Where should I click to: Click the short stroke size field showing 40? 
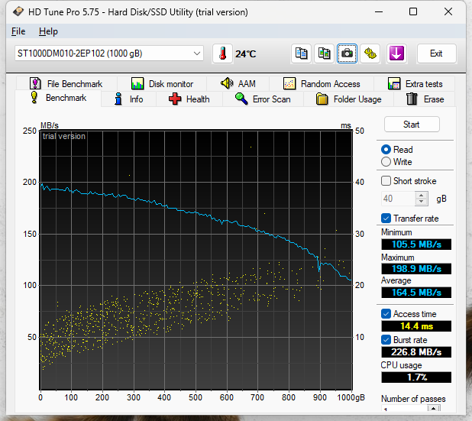398,199
